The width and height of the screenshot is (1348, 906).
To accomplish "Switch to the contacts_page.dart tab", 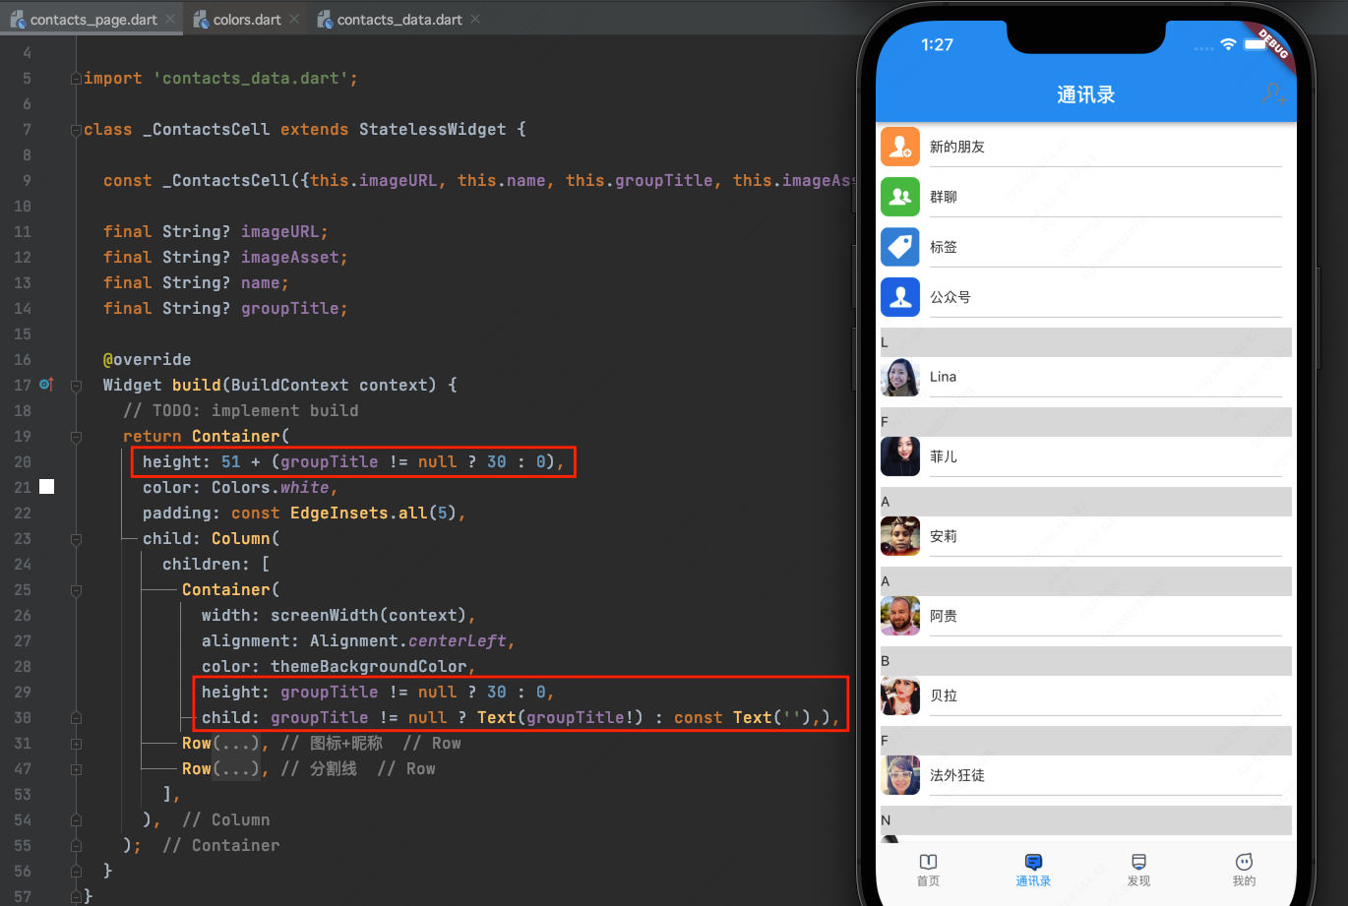I will point(93,19).
